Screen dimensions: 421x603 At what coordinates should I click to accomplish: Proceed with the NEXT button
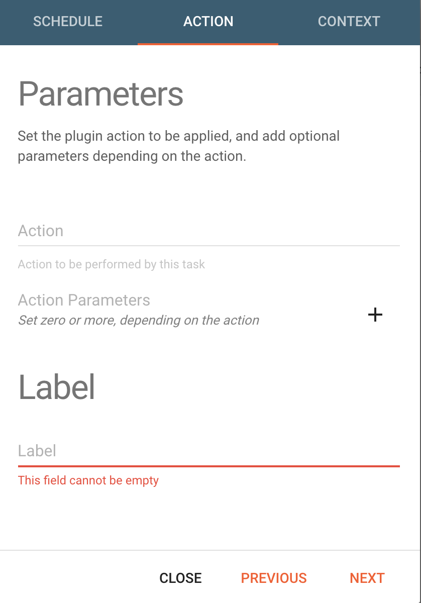coord(367,578)
